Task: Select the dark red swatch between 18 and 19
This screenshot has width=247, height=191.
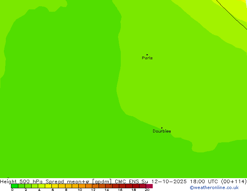Action: coord(136,186)
